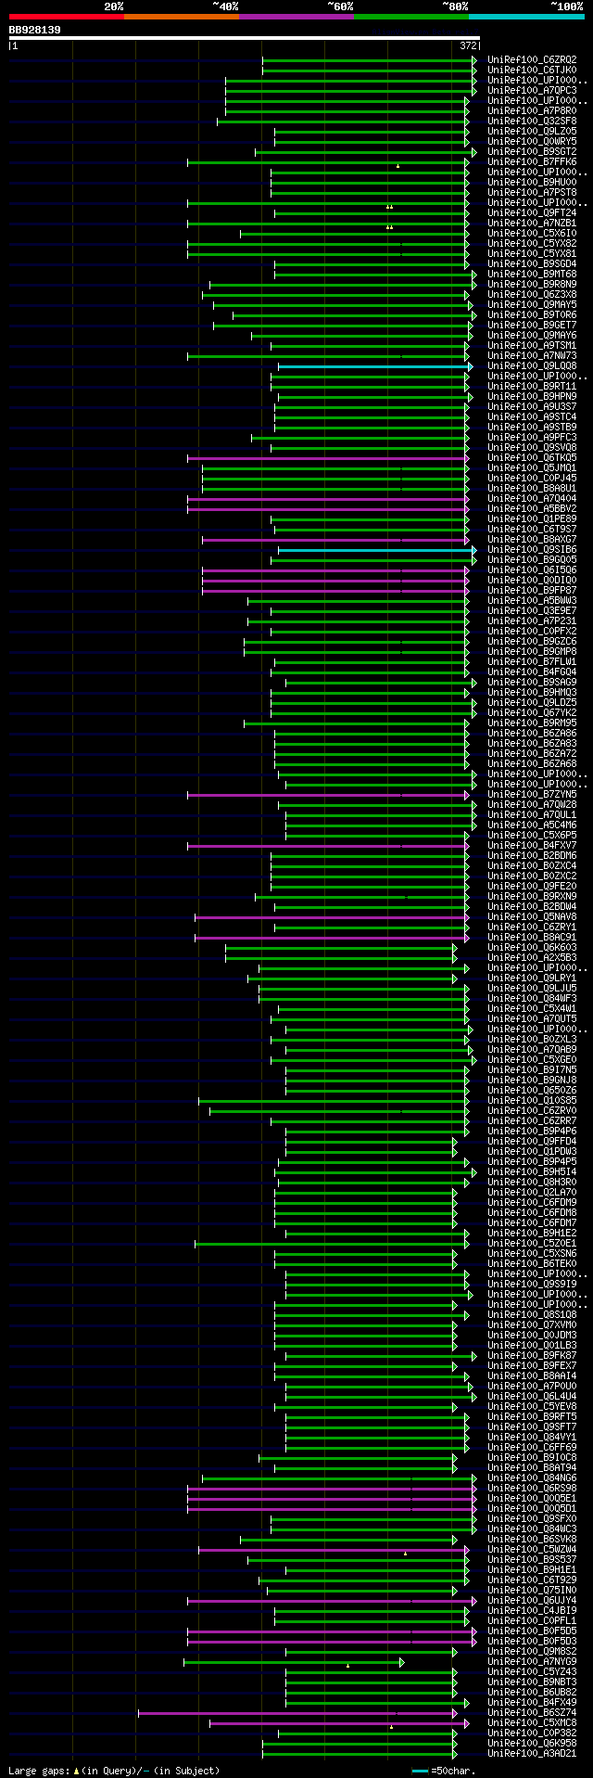Click UniRef100_B7ZYN5 label
This screenshot has height=1778, width=593.
532,795
